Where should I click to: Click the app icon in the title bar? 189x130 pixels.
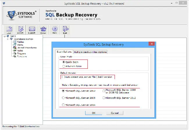tap(4, 3)
